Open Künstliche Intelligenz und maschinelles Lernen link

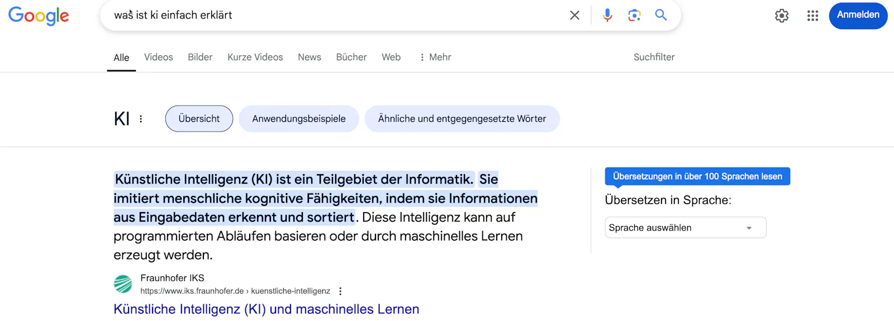point(266,309)
